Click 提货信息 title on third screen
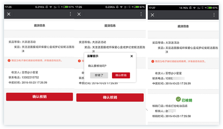Screen dimensions: 223x129 tap(183, 26)
